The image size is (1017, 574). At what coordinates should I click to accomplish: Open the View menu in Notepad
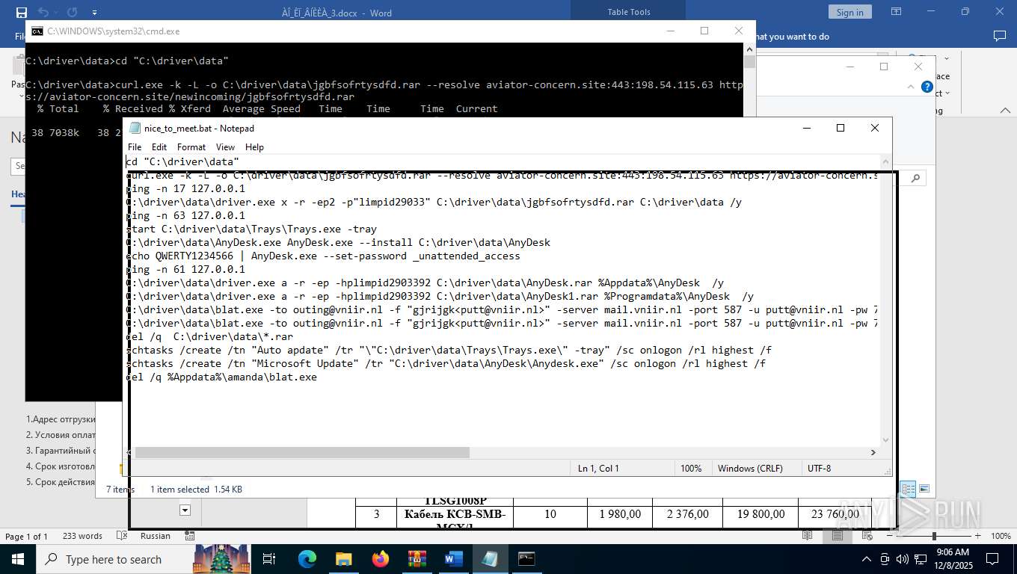point(225,147)
